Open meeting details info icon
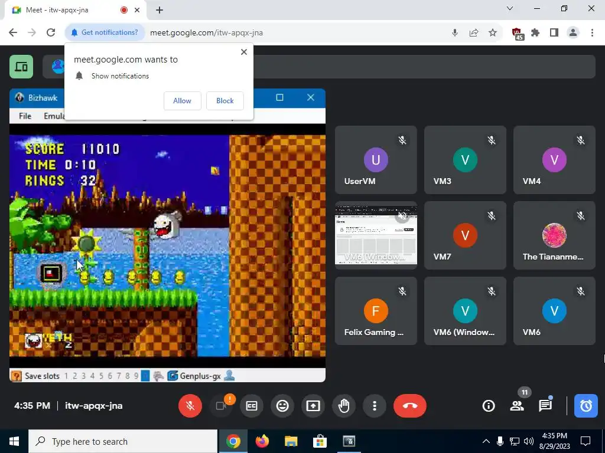 [x=489, y=406]
